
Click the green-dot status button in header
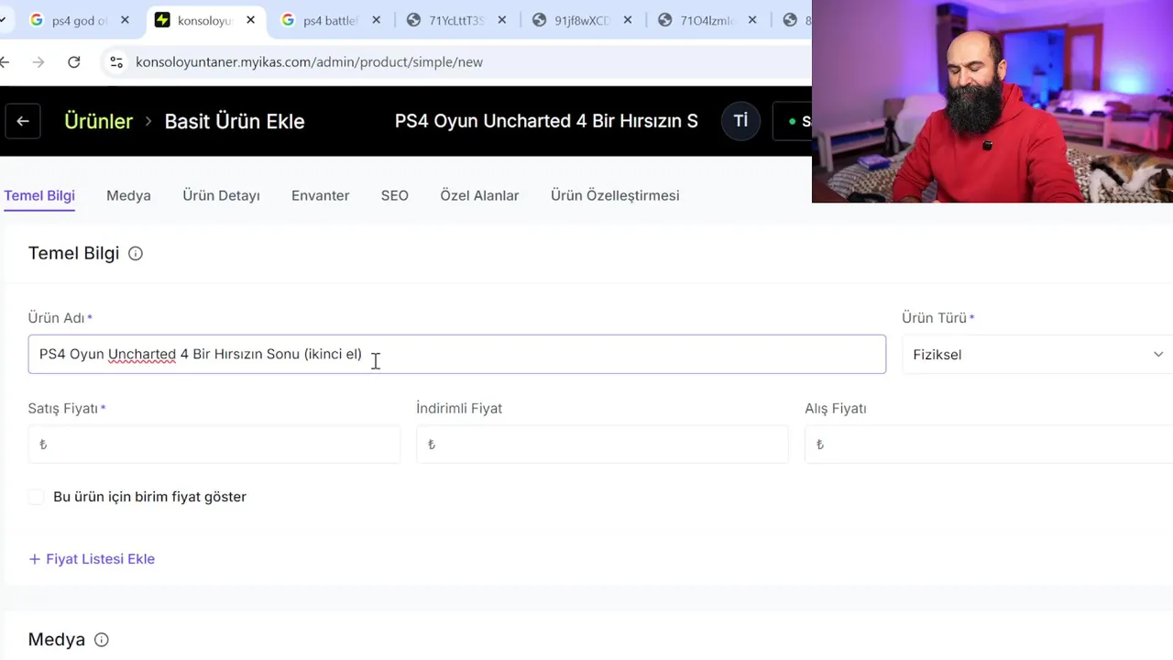pyautogui.click(x=794, y=121)
